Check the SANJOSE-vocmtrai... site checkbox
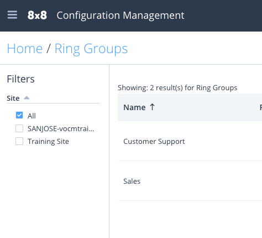 pyautogui.click(x=19, y=128)
